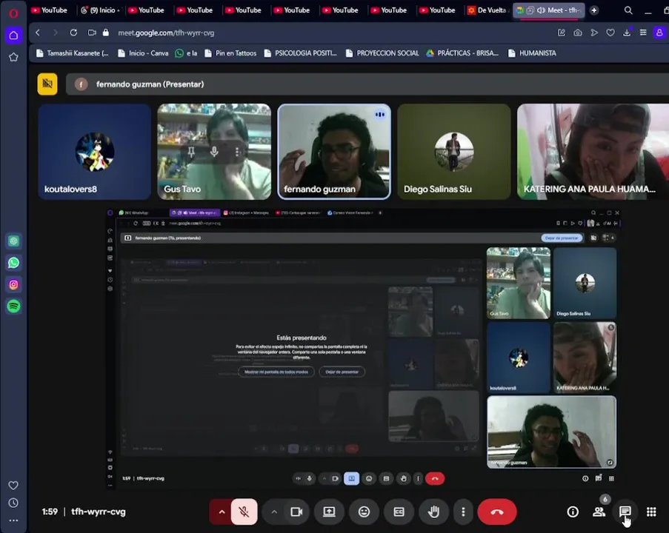
Task: Open ChatGPT sidebar icon
Action: [x=13, y=241]
